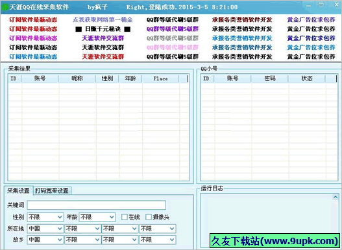Click the 运行日志 scroll-up arrow
The width and height of the screenshot is (342, 250).
pos(336,198)
